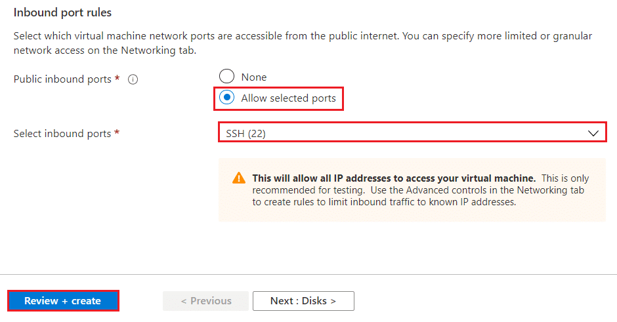Expand the dropdown using its chevron arrow
Image resolution: width=617 pixels, height=322 pixels.
click(593, 134)
